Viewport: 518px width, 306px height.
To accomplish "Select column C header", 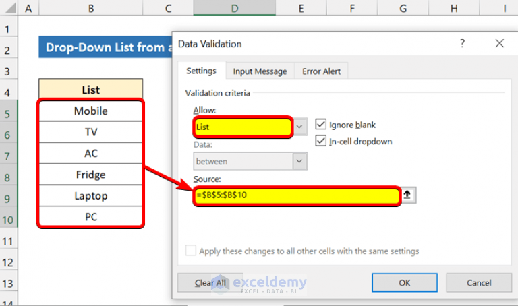I will click(x=168, y=8).
